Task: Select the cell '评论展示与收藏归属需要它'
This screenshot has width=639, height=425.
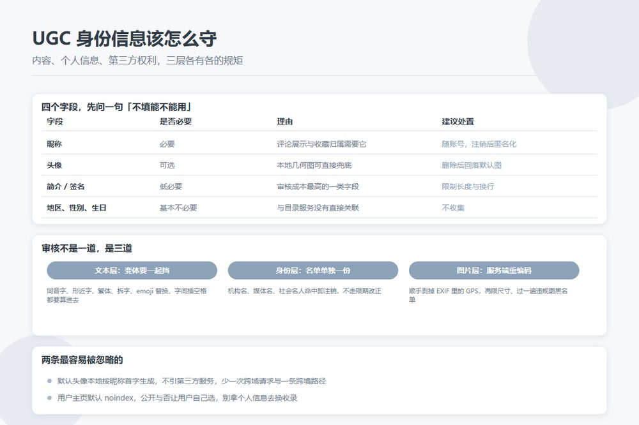Action: [321, 144]
